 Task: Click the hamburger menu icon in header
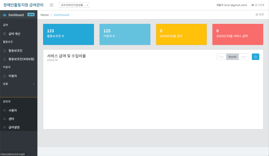(52, 5)
